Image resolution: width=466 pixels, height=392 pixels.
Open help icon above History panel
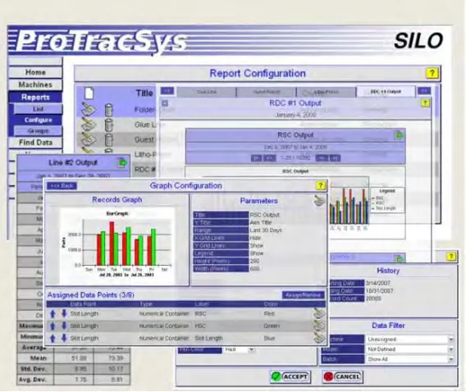[x=451, y=257]
